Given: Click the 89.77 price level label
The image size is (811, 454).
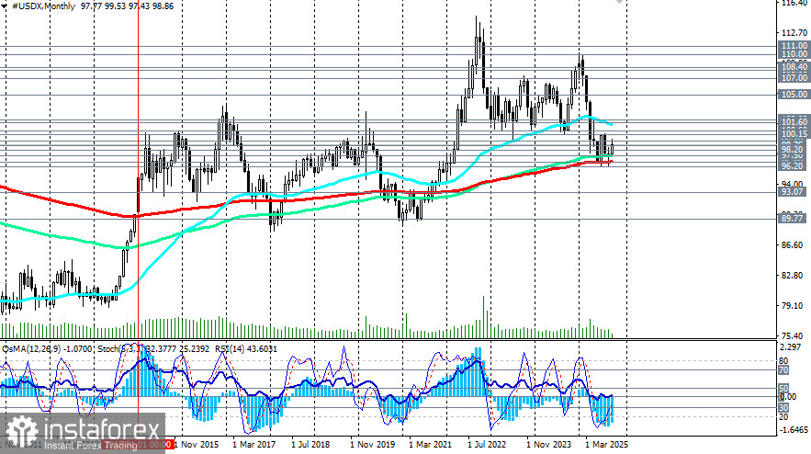Looking at the screenshot, I should pyautogui.click(x=794, y=219).
